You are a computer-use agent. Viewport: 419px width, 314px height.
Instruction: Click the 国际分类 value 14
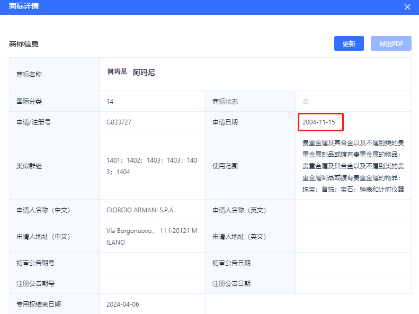tap(110, 102)
